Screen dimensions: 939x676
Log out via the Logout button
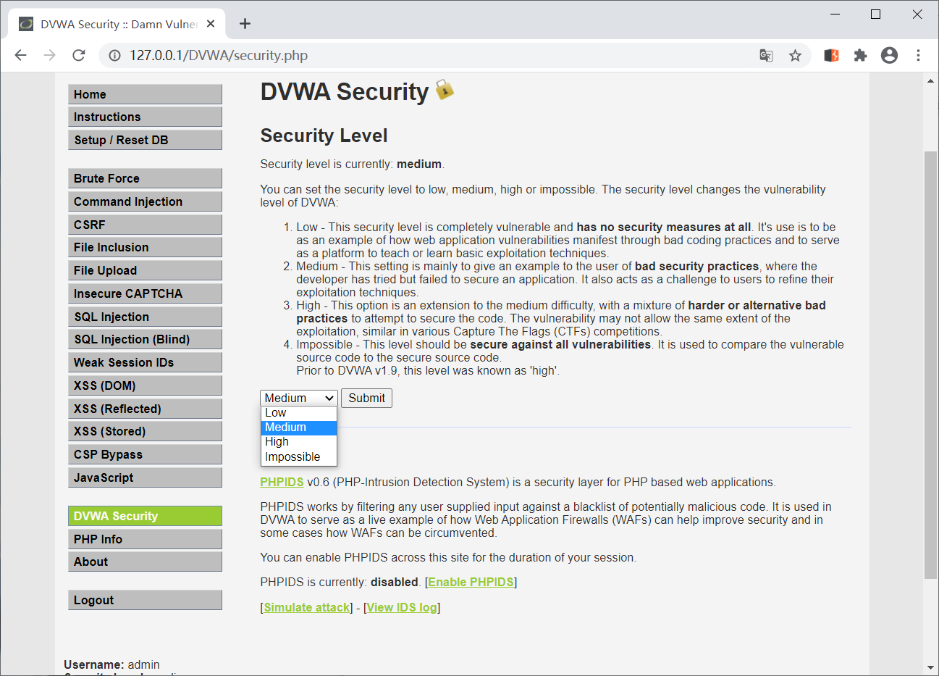pos(145,600)
